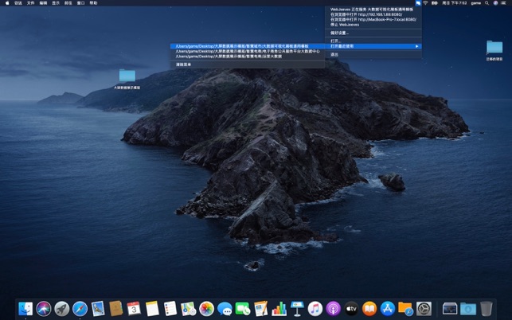Click the 大屏数据展示模板 desktop folder
The height and width of the screenshot is (320, 512).
(x=127, y=77)
